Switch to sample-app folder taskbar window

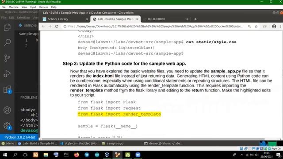[x=113, y=144]
